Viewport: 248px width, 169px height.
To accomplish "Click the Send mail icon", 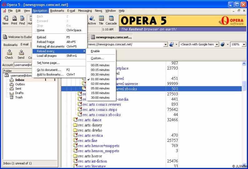I will (x=21, y=52).
